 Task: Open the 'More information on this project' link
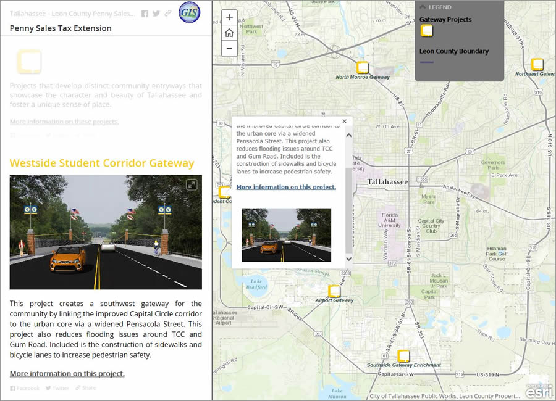[286, 187]
